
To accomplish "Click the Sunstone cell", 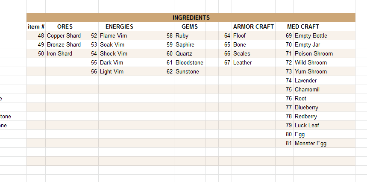I will click(x=190, y=72).
